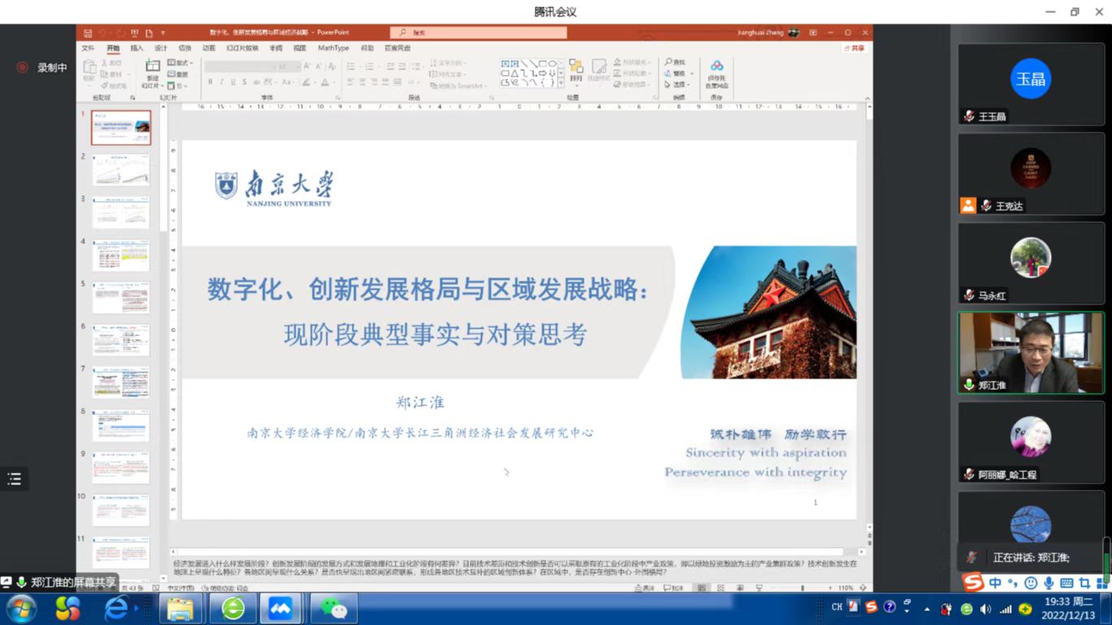
Task: Select slide 2 thumbnail in slide panel
Action: click(x=120, y=170)
